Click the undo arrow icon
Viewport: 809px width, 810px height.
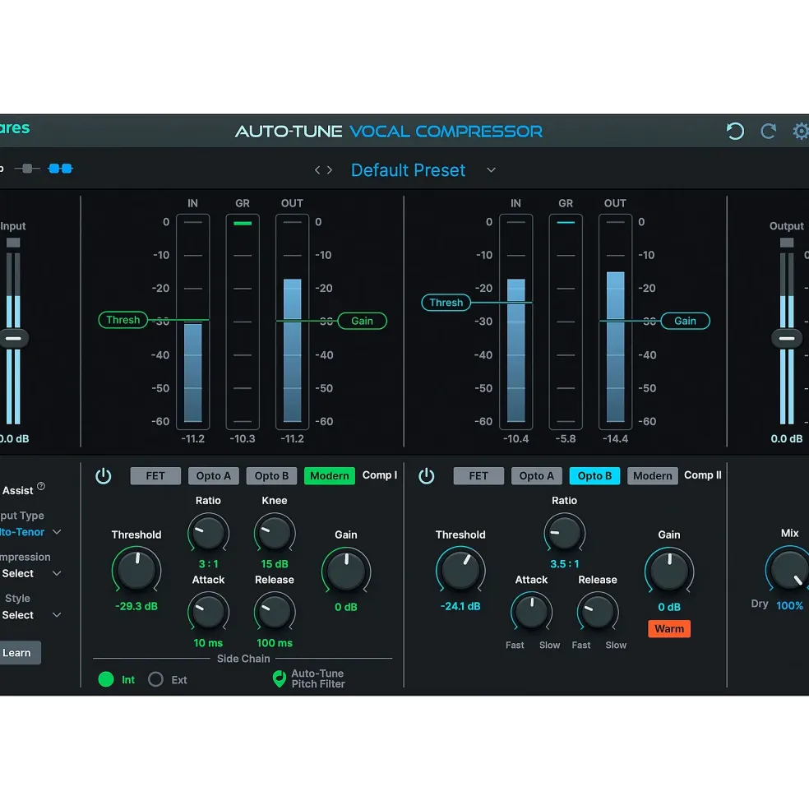[735, 132]
